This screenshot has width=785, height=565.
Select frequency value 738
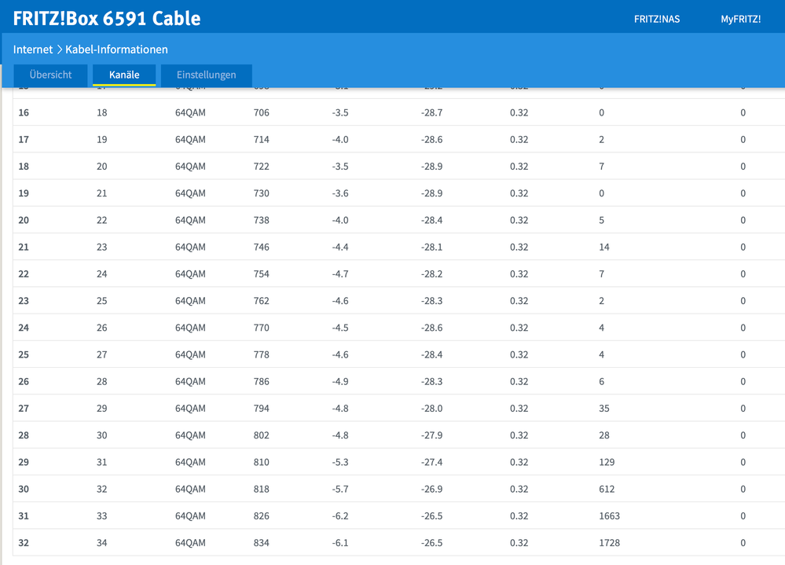262,220
